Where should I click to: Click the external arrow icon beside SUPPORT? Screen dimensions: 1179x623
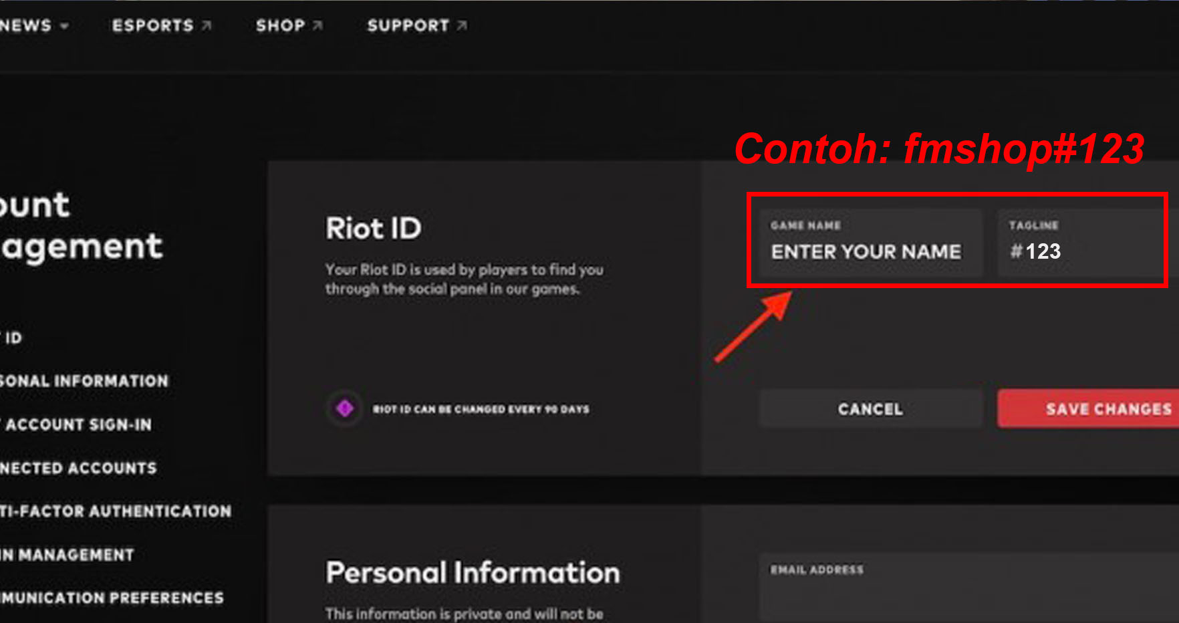pos(462,25)
